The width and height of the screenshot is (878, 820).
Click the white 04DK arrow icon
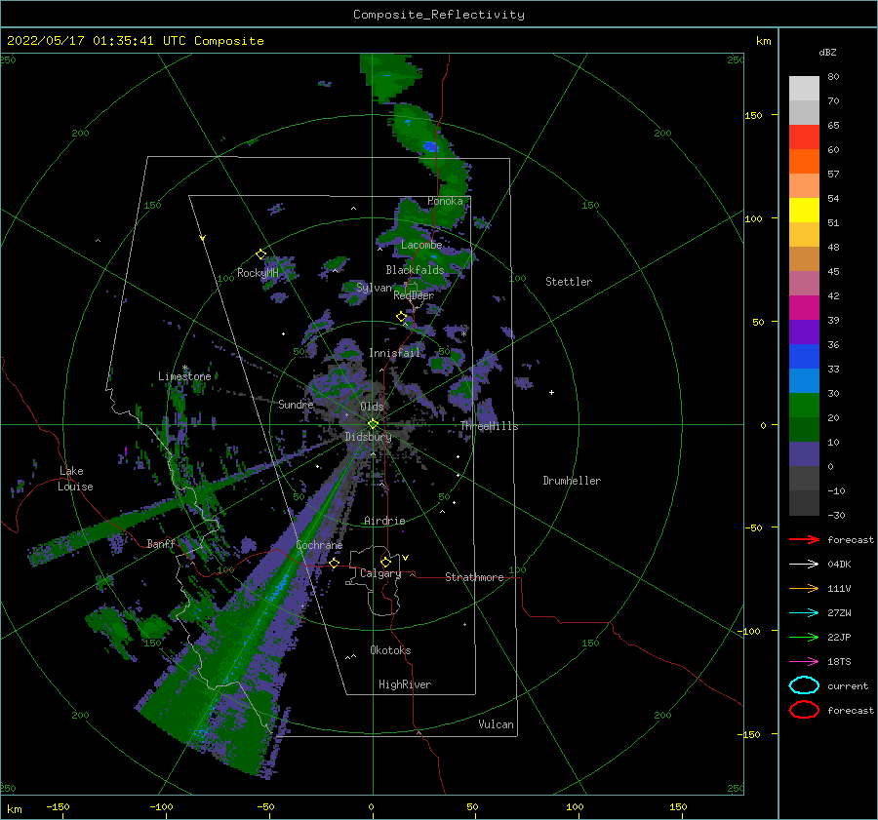(804, 565)
